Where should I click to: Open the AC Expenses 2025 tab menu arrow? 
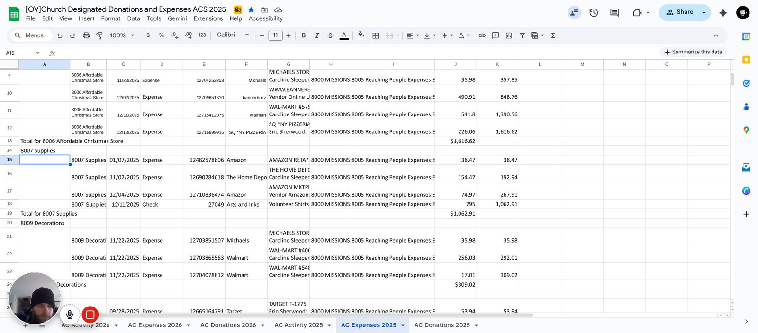(403, 325)
